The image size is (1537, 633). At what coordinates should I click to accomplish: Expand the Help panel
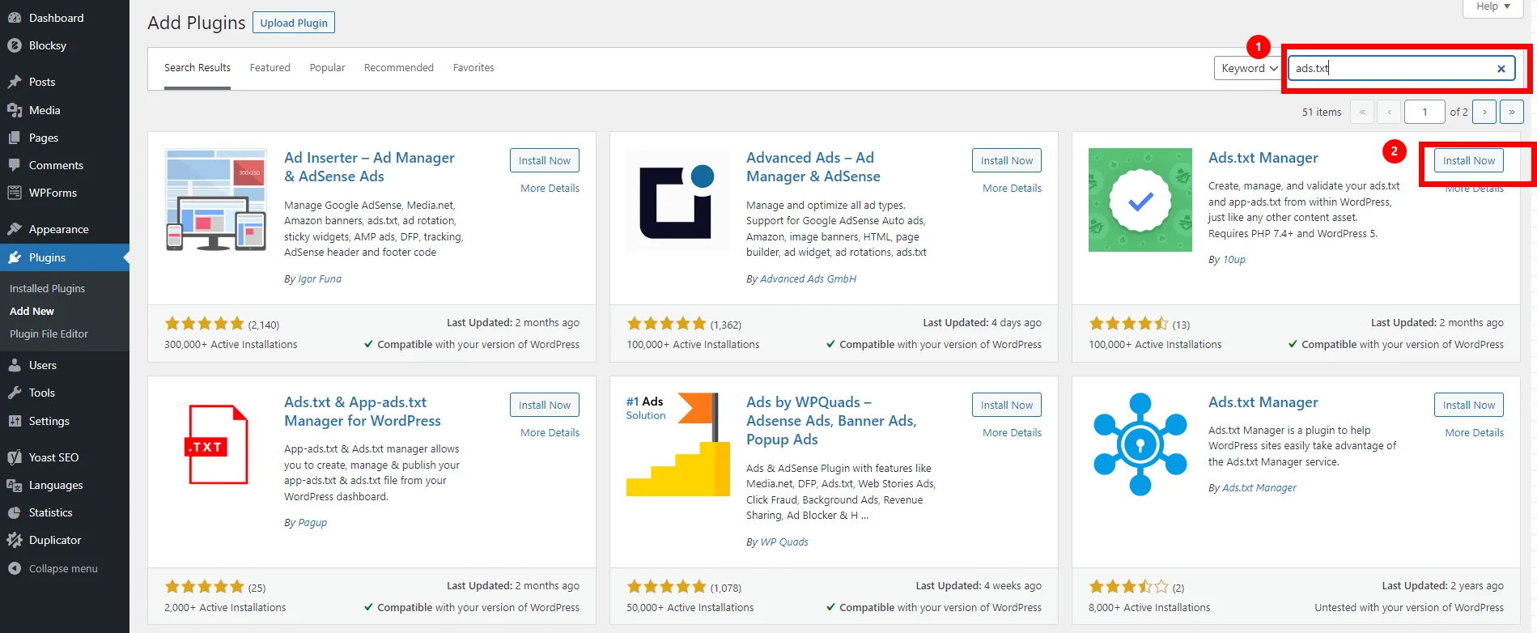coord(1492,6)
